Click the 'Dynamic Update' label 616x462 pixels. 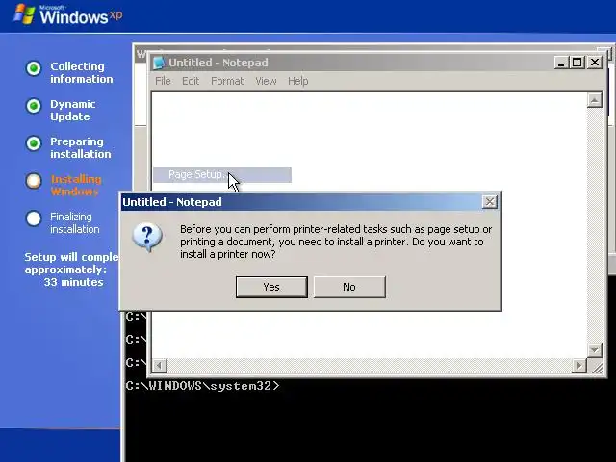pos(73,111)
